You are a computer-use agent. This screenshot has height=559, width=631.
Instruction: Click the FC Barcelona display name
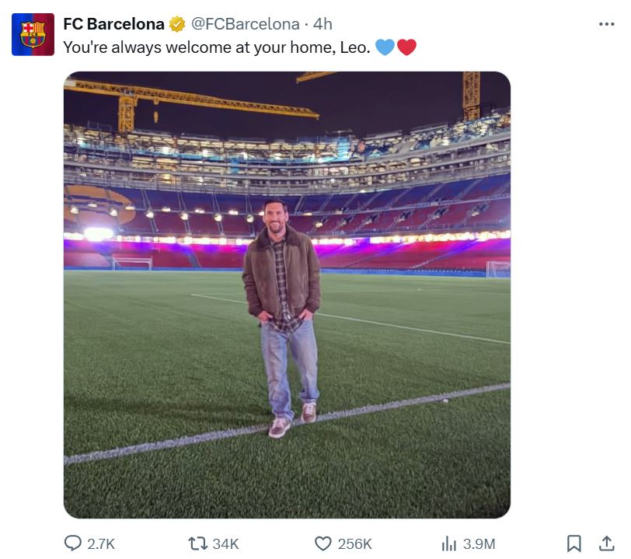point(113,24)
